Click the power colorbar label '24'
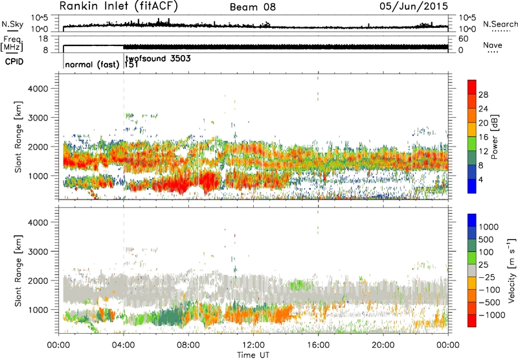The height and width of the screenshot is (359, 518). [483, 109]
